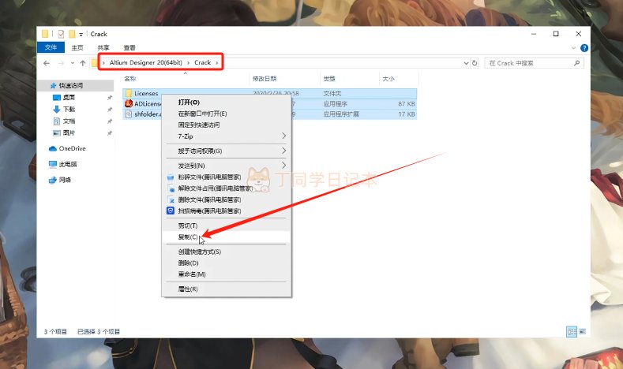Choose 固定到快速访问 in context menu
This screenshot has height=369, width=623.
click(227, 125)
